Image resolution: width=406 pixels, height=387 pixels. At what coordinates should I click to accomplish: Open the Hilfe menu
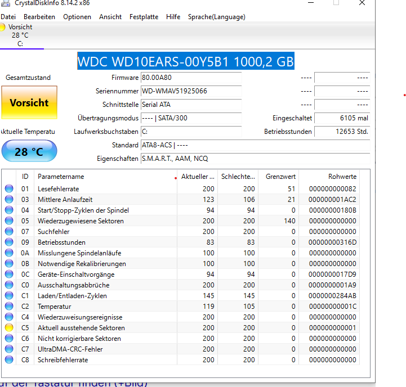tap(173, 17)
